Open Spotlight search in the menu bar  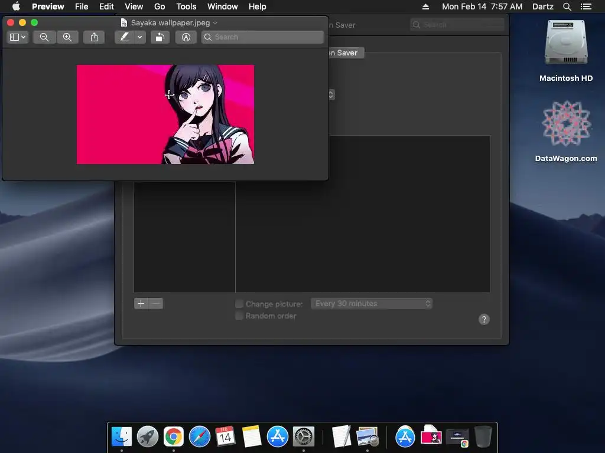567,6
